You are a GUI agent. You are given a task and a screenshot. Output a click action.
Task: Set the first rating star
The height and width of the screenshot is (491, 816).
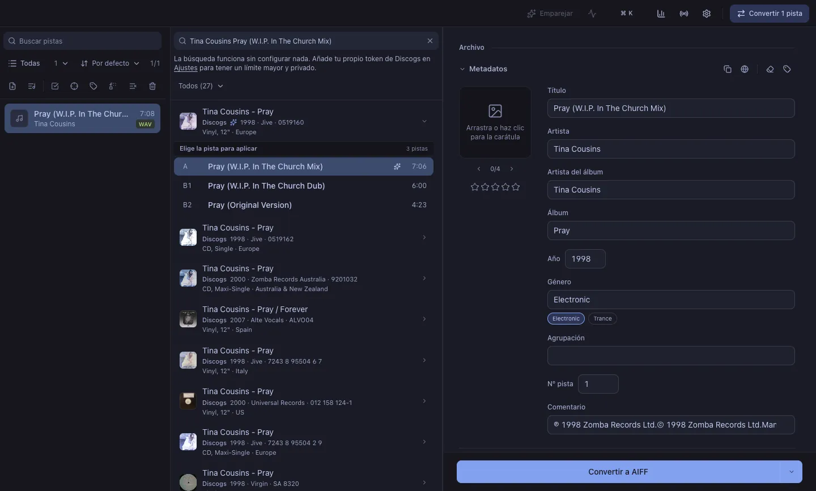[x=475, y=187]
